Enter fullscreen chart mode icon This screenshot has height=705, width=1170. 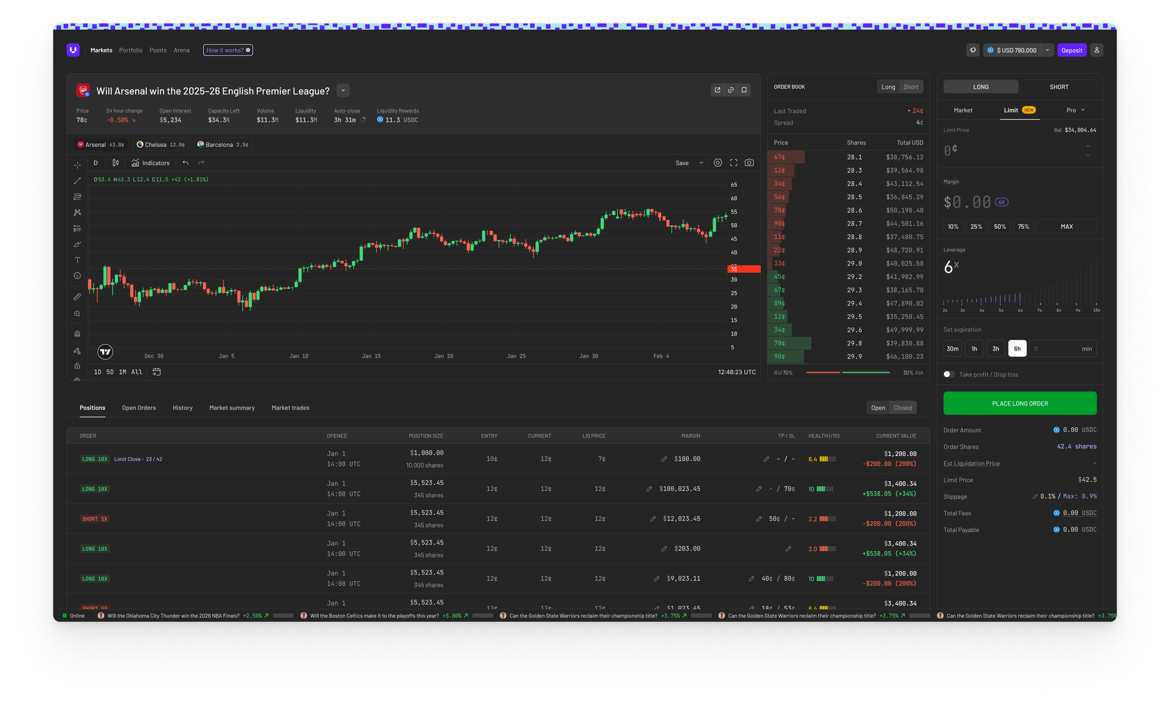[x=734, y=163]
